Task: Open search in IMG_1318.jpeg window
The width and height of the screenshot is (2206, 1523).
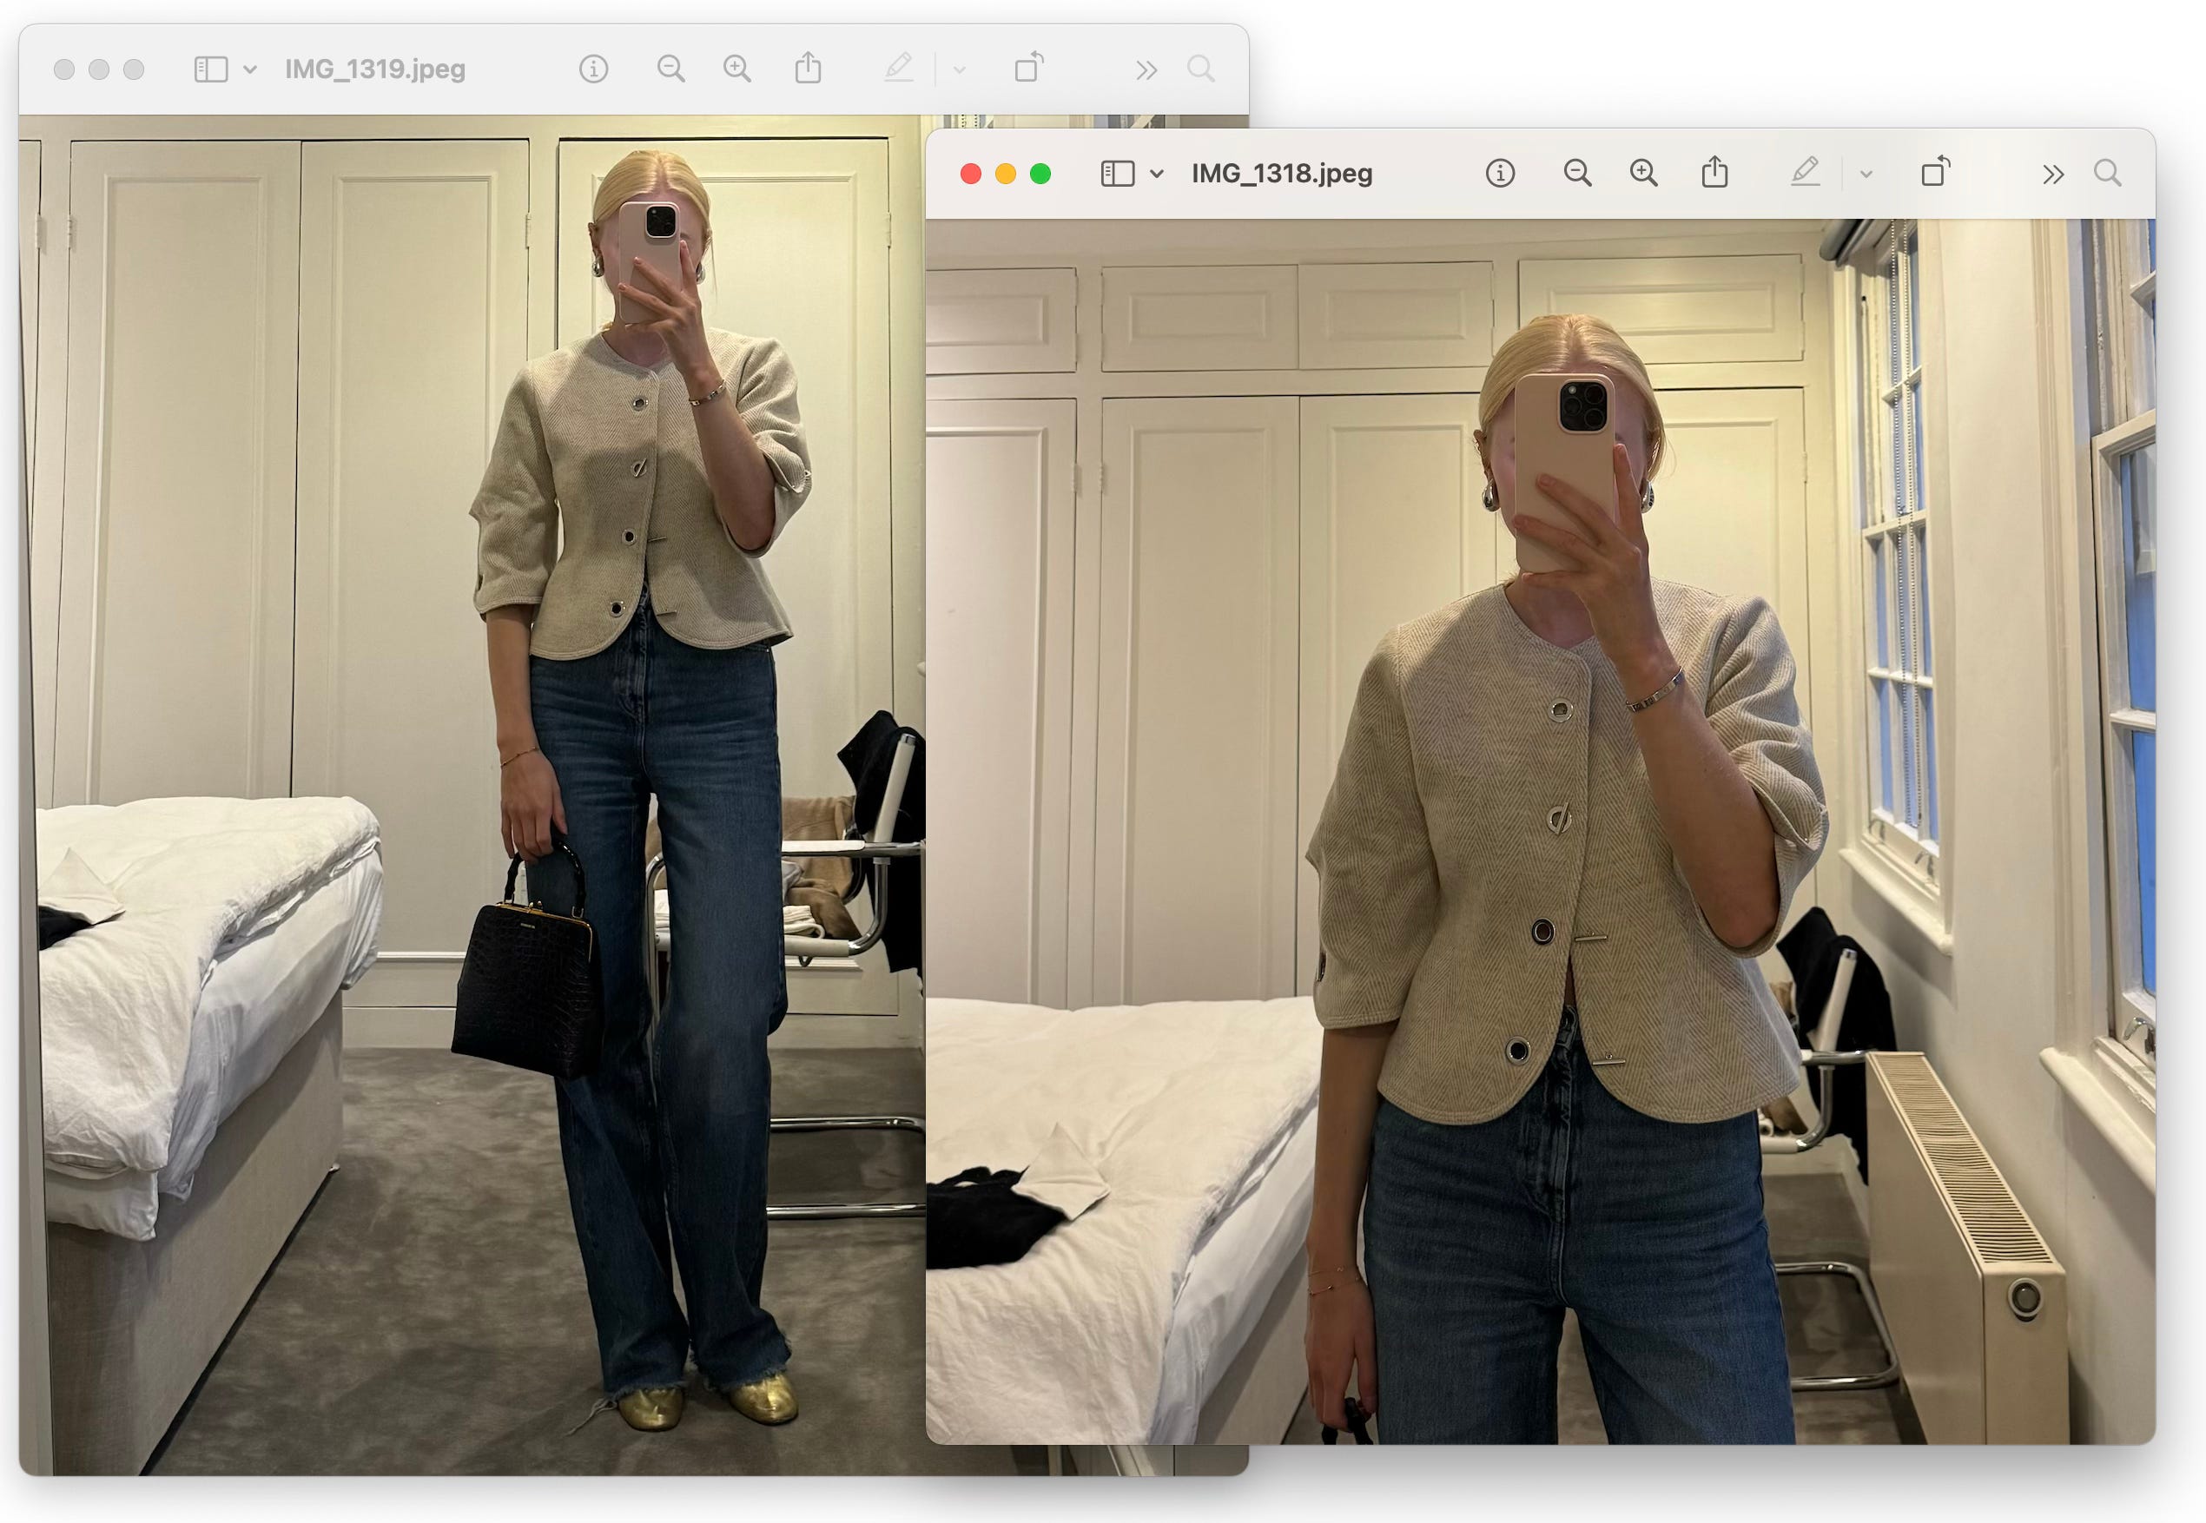Action: pyautogui.click(x=2108, y=174)
